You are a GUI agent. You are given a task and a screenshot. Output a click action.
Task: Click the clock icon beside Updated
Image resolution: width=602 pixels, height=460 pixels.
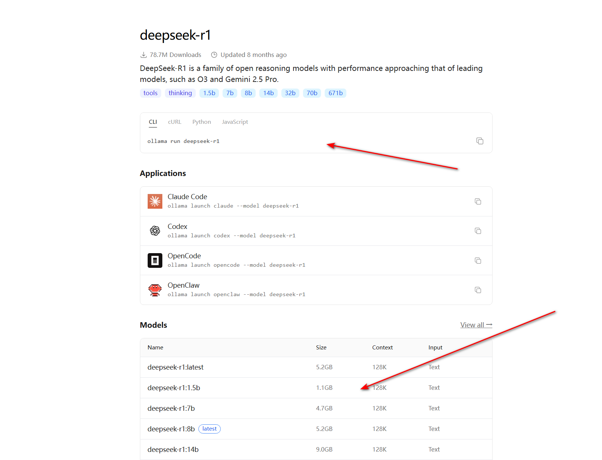tap(214, 55)
